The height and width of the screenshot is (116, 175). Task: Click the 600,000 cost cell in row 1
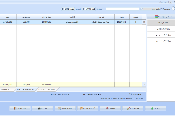(x=26, y=22)
